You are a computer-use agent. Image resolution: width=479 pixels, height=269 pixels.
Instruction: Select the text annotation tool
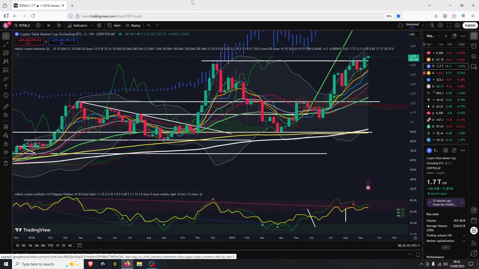tap(6, 87)
